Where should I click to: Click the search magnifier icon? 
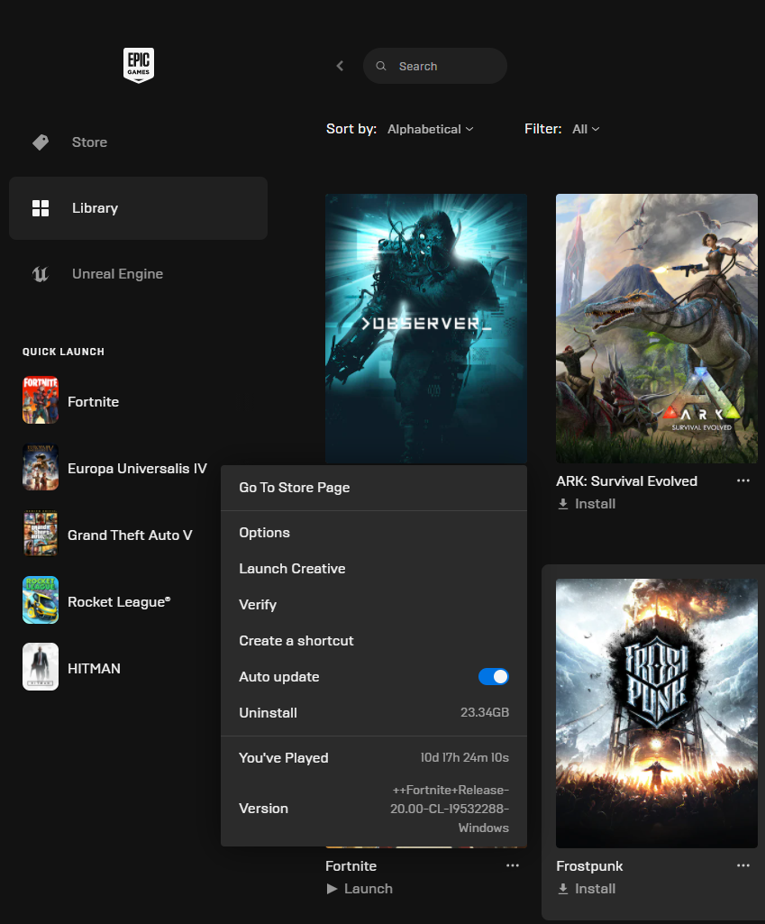click(x=381, y=66)
